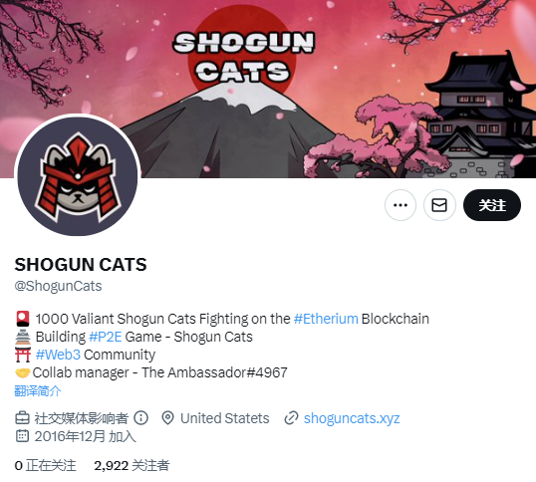Click the SHOGUN CATS display name

(x=81, y=264)
